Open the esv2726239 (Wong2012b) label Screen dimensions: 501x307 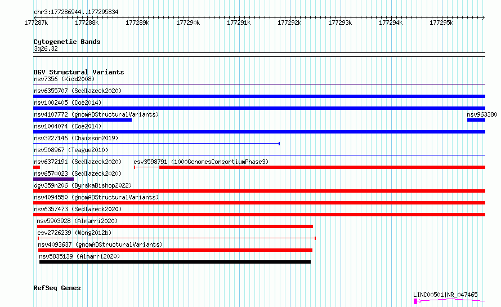74,233
